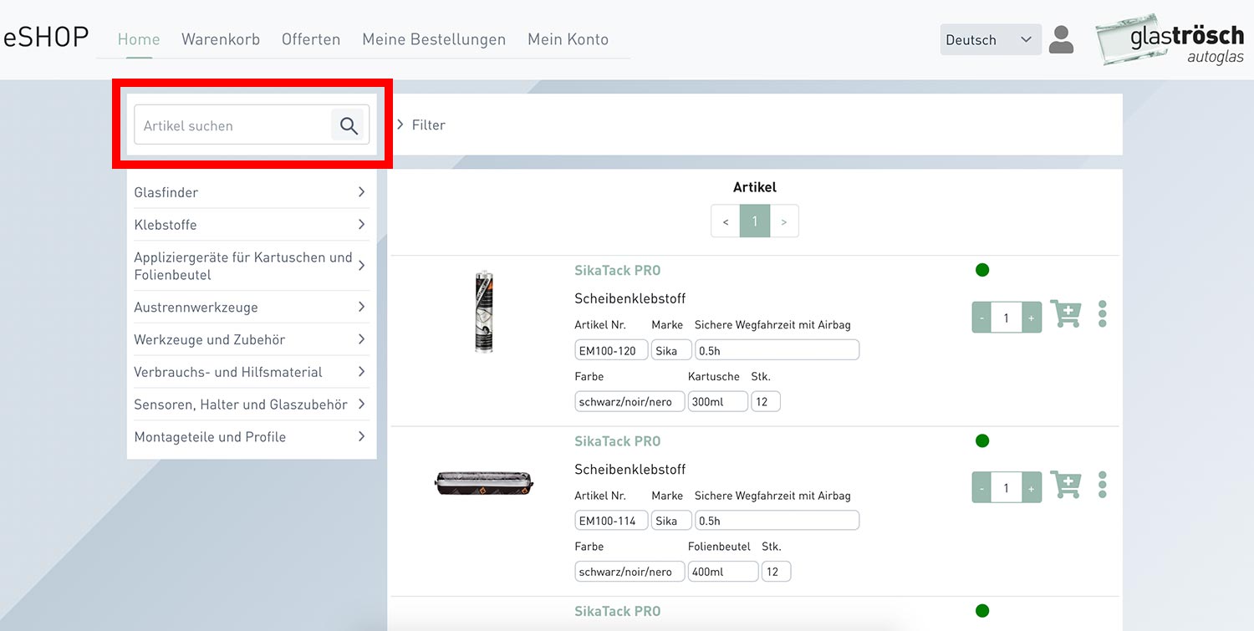
Task: Add EM100-120 SikaTack to cart
Action: 1065,314
